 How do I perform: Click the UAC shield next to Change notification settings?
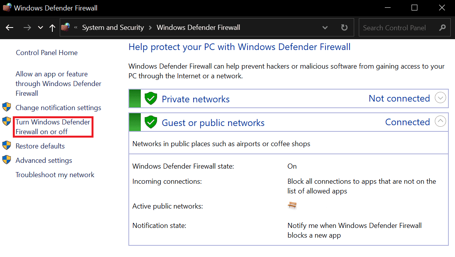click(7, 107)
